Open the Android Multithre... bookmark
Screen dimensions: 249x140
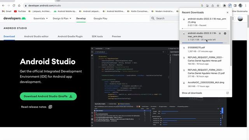114,11
